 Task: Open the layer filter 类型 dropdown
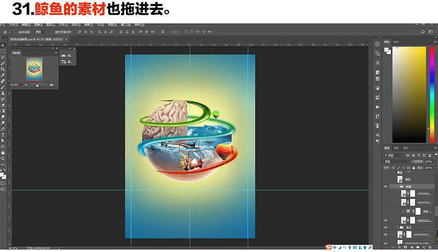pos(393,155)
